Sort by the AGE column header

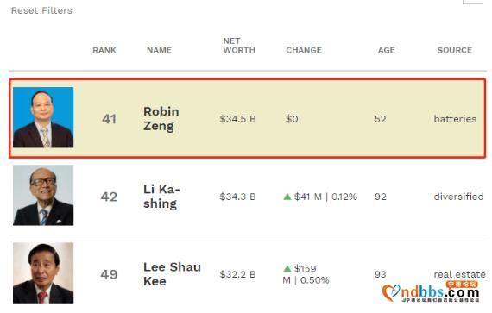[386, 50]
